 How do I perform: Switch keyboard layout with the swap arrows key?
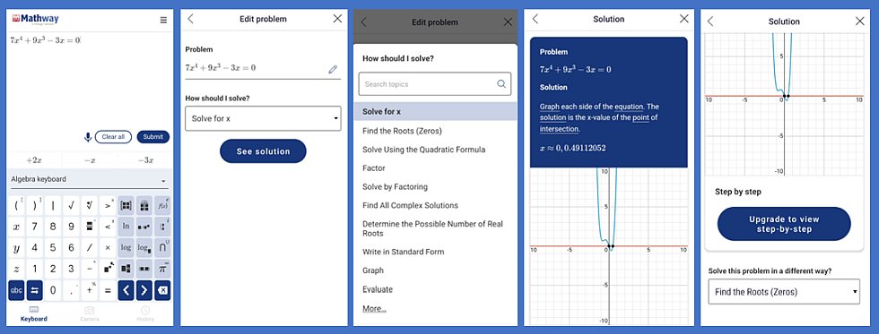pyautogui.click(x=35, y=290)
